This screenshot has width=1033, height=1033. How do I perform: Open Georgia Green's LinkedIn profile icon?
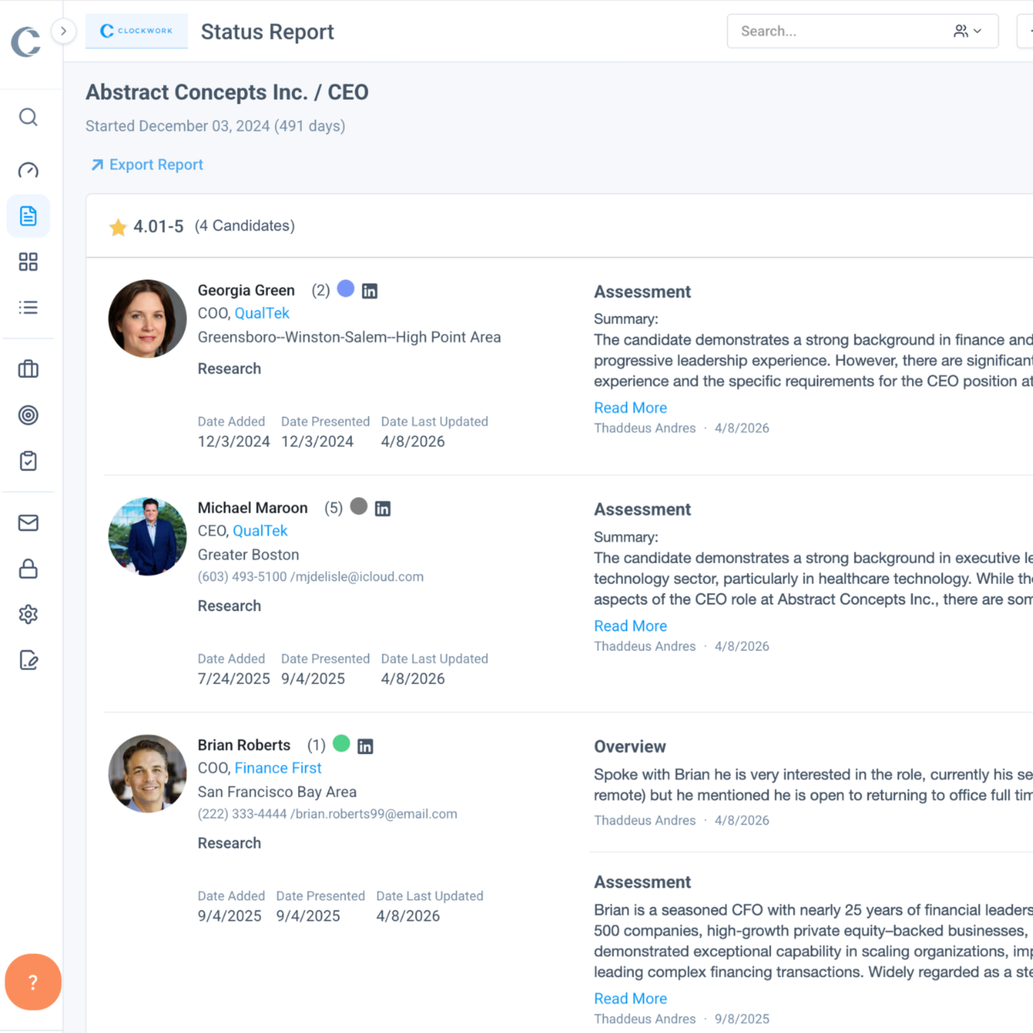[x=370, y=291]
